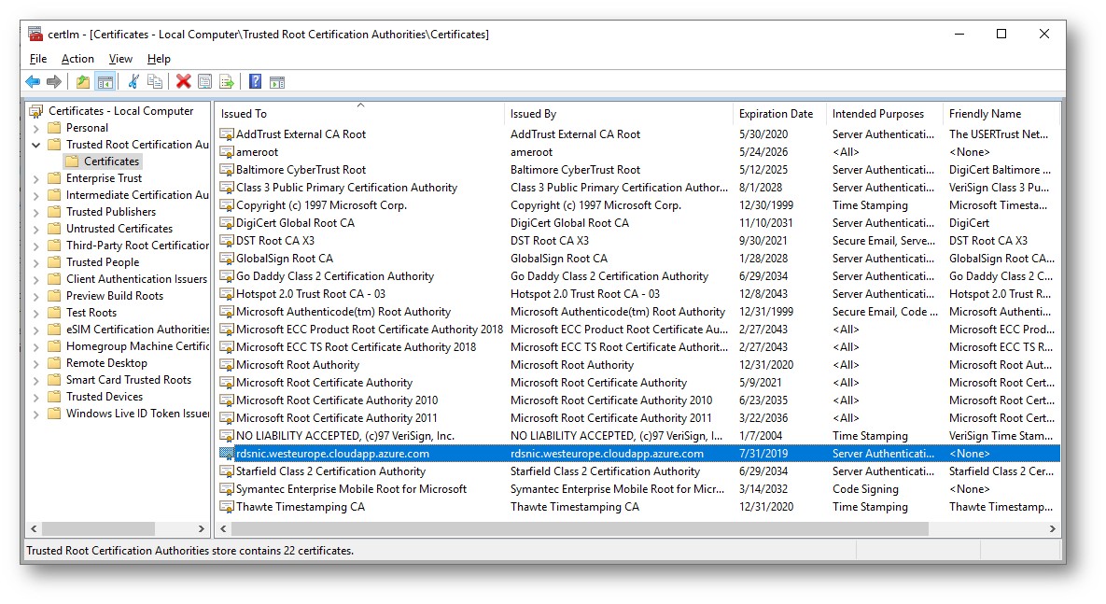The image size is (1106, 604).
Task: Sort by the Issued By column header
Action: 620,114
